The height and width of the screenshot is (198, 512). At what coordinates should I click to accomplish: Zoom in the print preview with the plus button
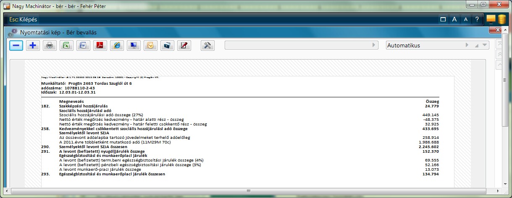coord(33,45)
